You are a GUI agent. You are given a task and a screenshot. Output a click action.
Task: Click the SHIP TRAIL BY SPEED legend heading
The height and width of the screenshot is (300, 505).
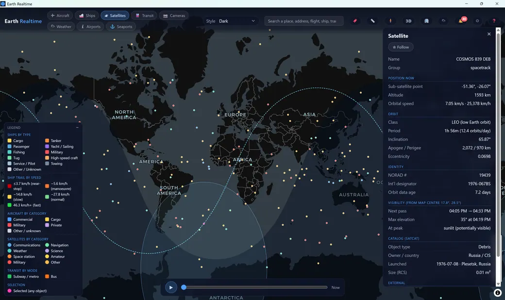(24, 177)
